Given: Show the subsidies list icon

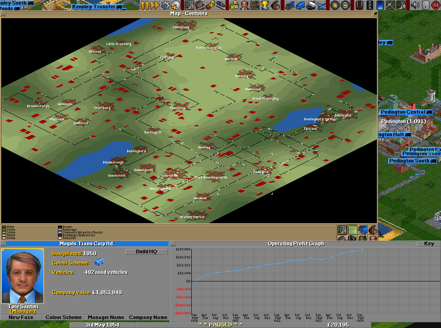Looking at the screenshot, I should [x=210, y=5].
